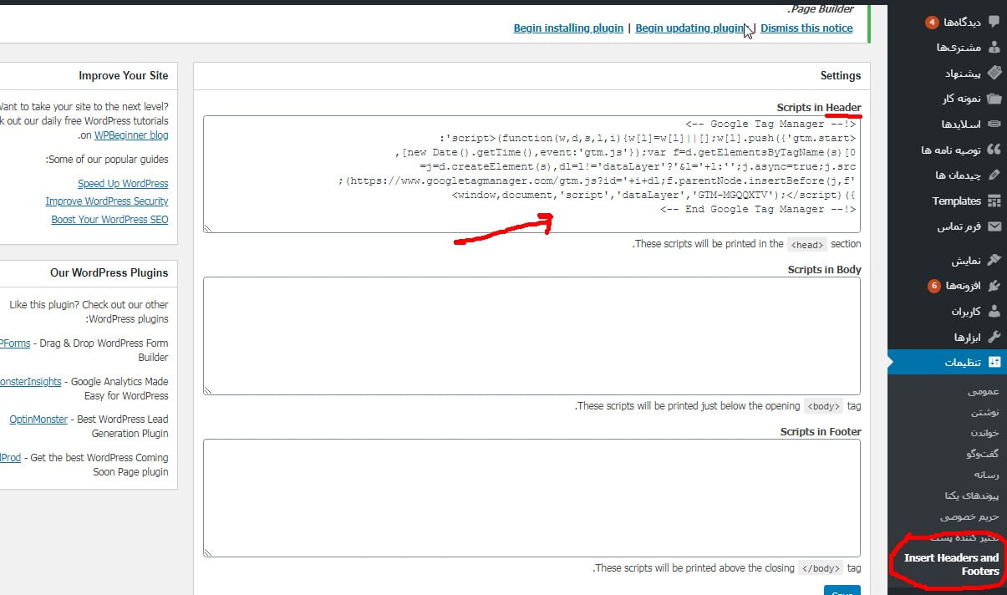
Task: Click into Scripts in Body textarea
Action: (x=531, y=336)
